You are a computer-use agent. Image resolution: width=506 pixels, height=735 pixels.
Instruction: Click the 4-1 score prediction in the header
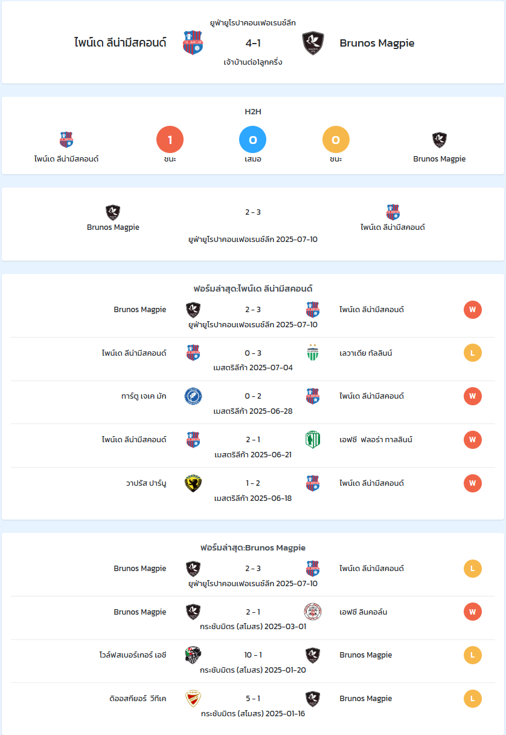click(x=253, y=43)
